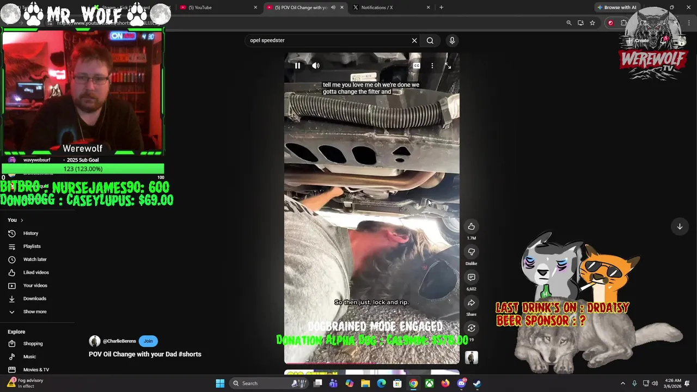
Task: Open Firefox from the taskbar
Action: click(445, 383)
